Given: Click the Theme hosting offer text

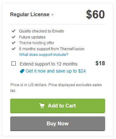Looking at the screenshot, I should click(x=37, y=43).
